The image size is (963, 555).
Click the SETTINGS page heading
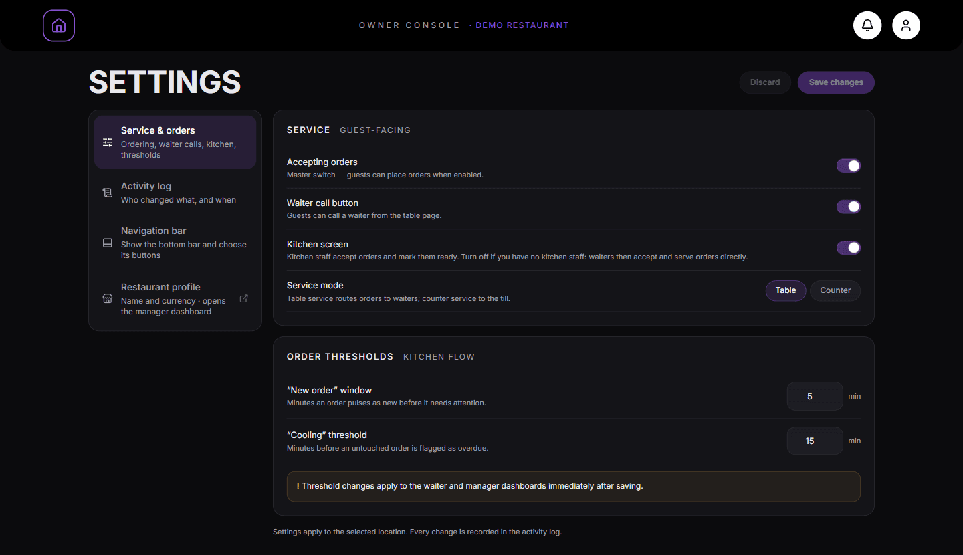[x=165, y=82]
